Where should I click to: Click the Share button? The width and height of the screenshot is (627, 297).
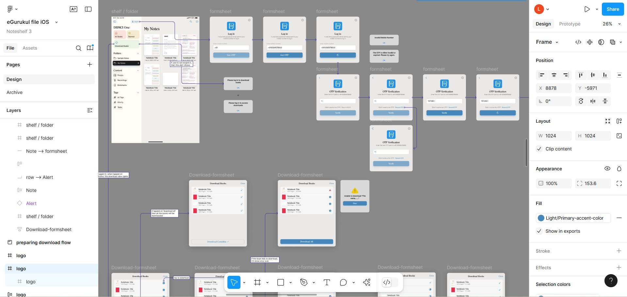613,9
